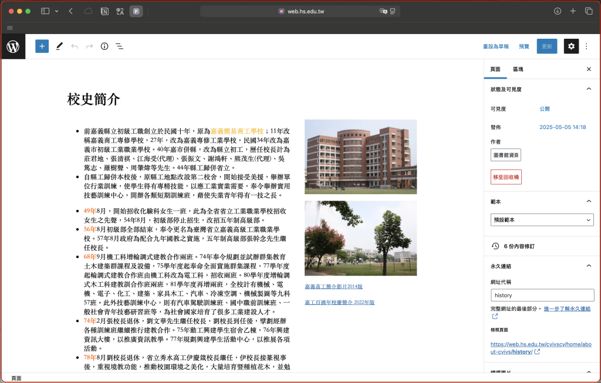Click the 網址代稱 label

coord(501,282)
